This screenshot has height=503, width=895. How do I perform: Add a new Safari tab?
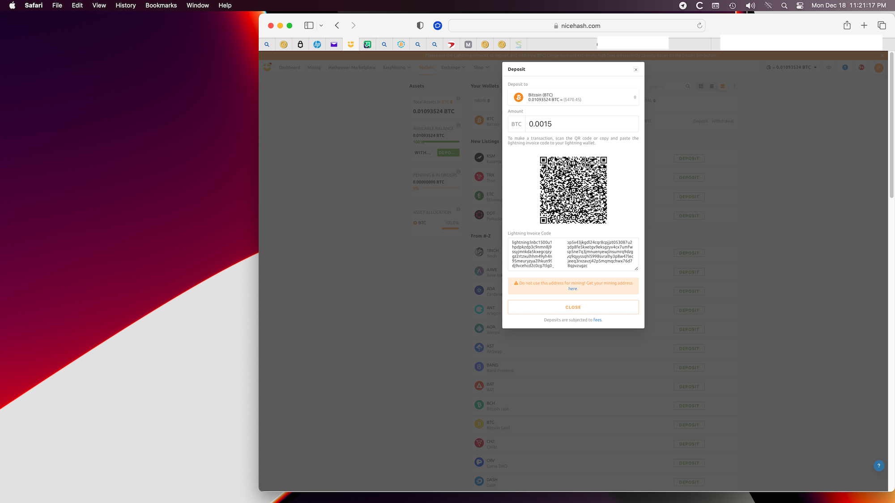coord(864,25)
